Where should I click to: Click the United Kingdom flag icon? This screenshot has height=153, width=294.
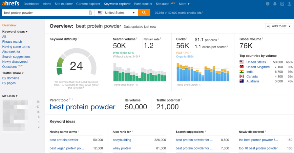(x=241, y=67)
